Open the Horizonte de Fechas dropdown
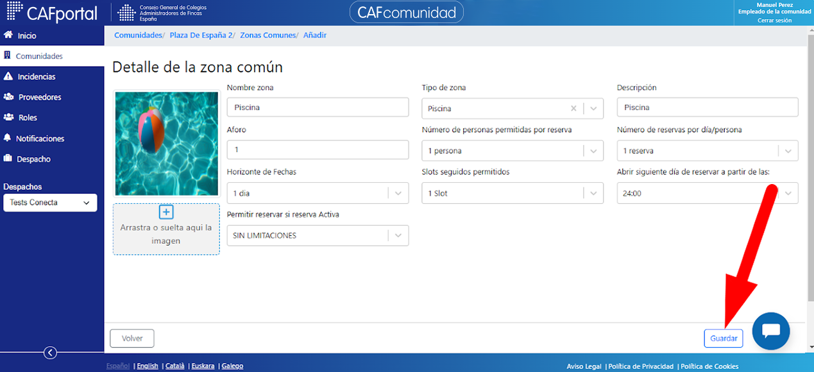The width and height of the screenshot is (814, 372). (398, 193)
